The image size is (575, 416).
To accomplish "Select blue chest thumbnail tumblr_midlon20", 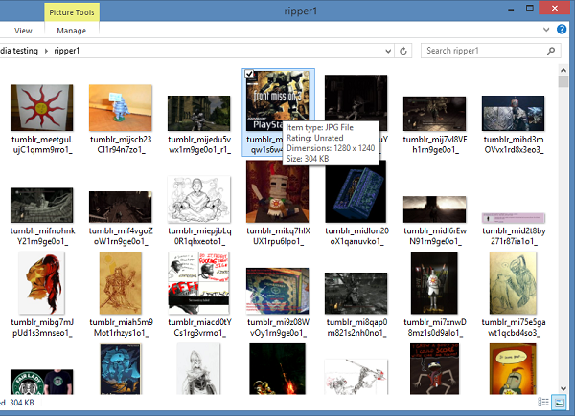I will pyautogui.click(x=356, y=191).
